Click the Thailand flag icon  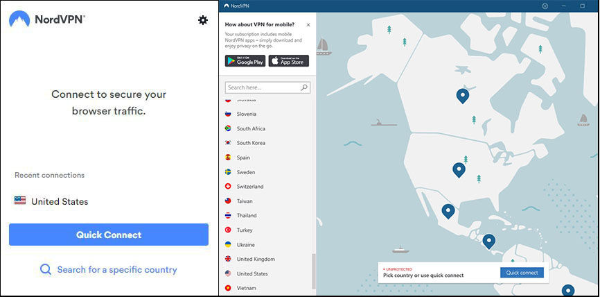(x=228, y=215)
